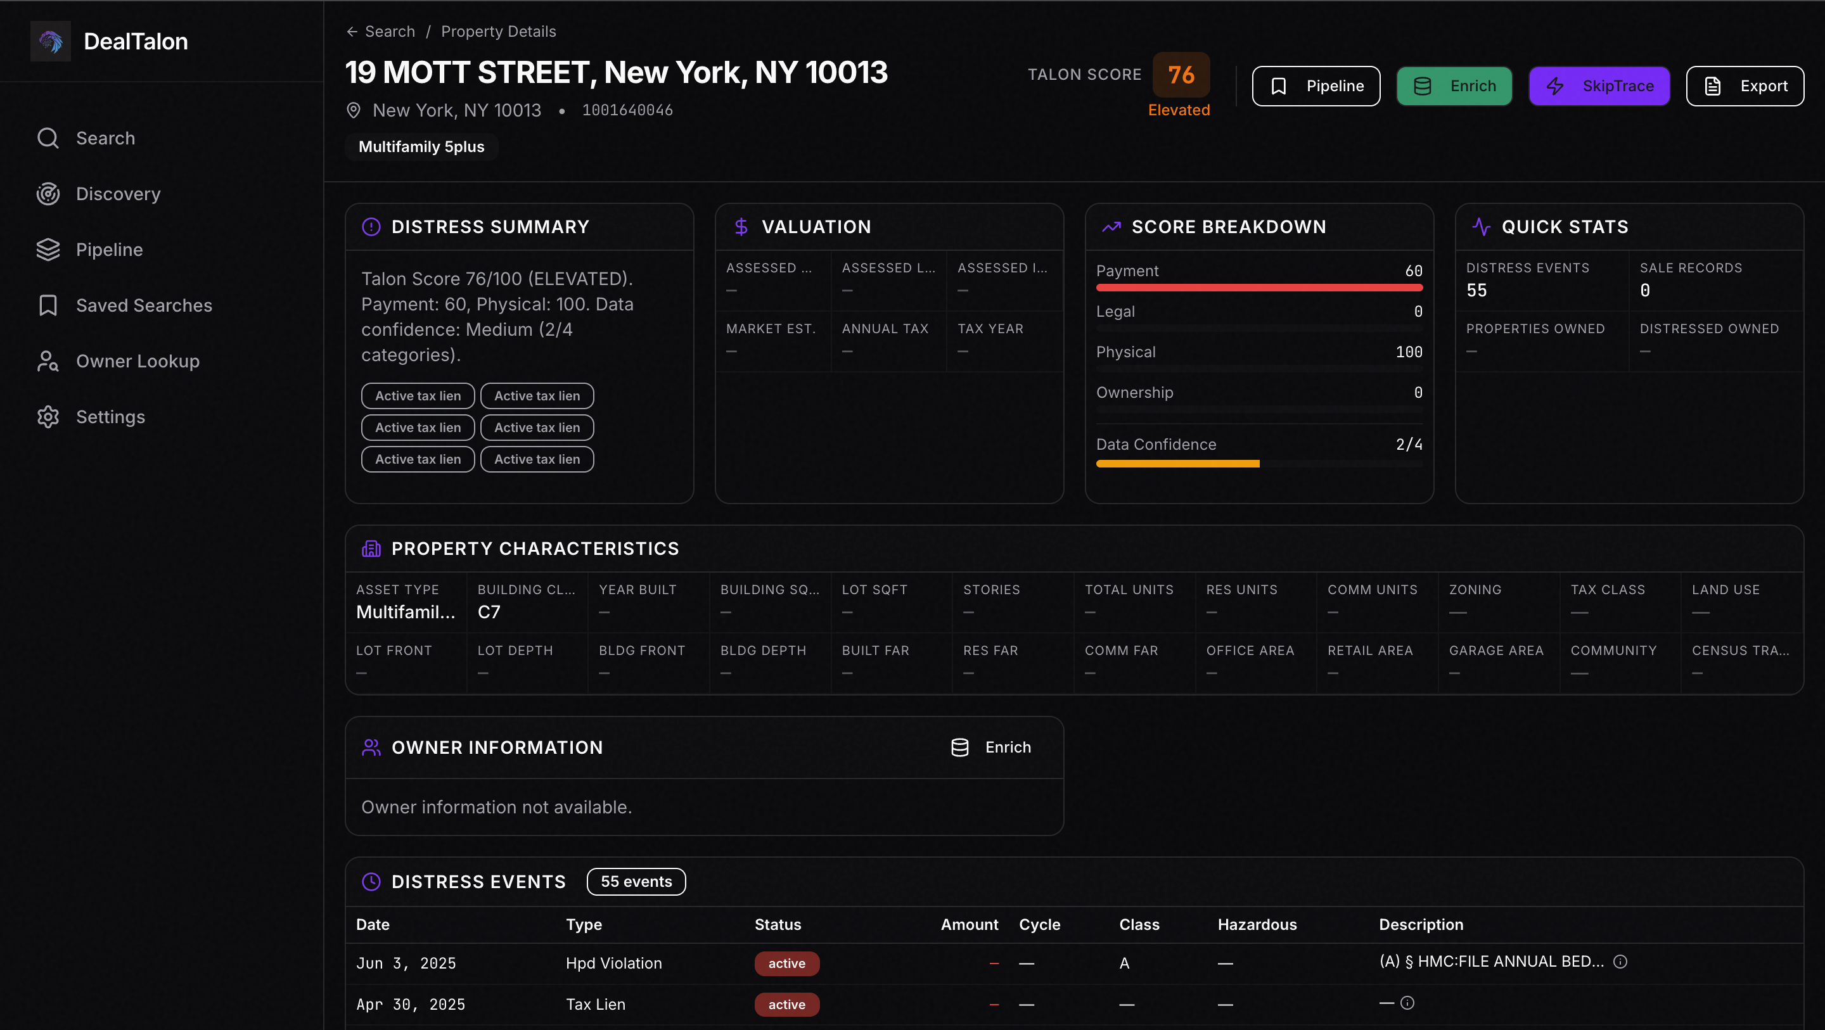
Task: Add property to Pipeline using header button
Action: tap(1316, 86)
